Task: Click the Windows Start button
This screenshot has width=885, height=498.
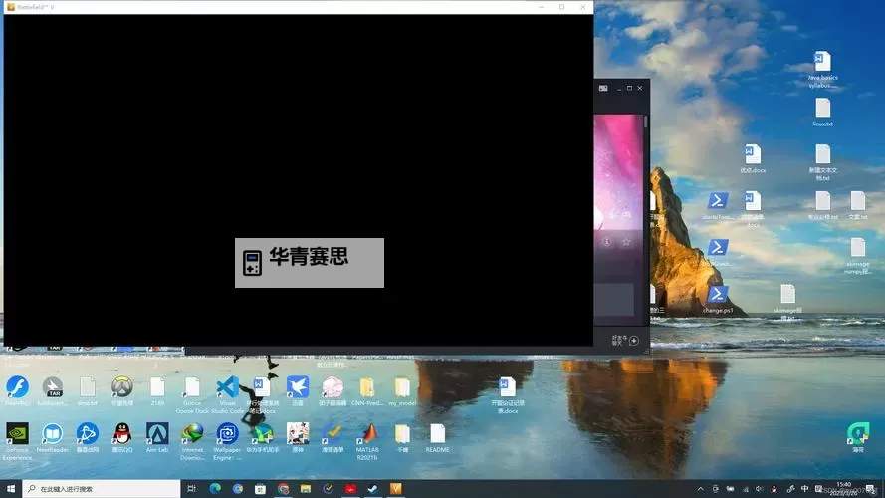Action: tap(10, 489)
